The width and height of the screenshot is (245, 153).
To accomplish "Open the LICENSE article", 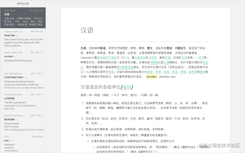I will click(x=23, y=102).
